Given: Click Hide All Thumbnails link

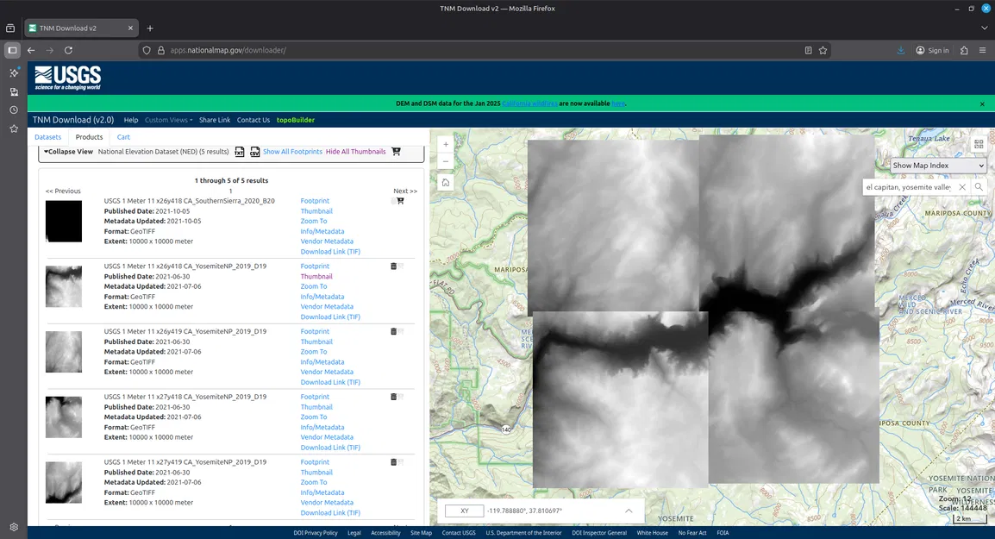Looking at the screenshot, I should pos(355,152).
